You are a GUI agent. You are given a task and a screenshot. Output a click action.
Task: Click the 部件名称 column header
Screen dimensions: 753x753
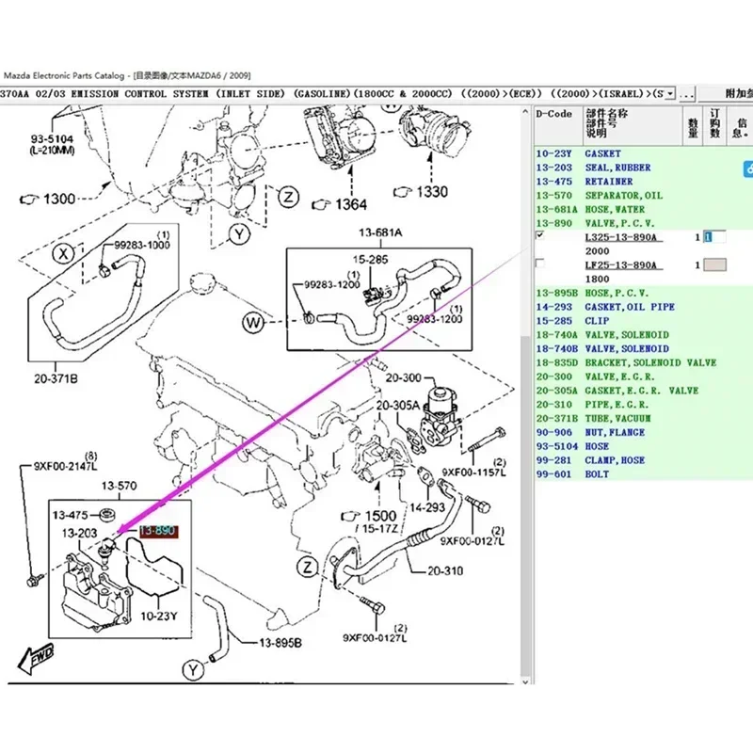point(633,125)
